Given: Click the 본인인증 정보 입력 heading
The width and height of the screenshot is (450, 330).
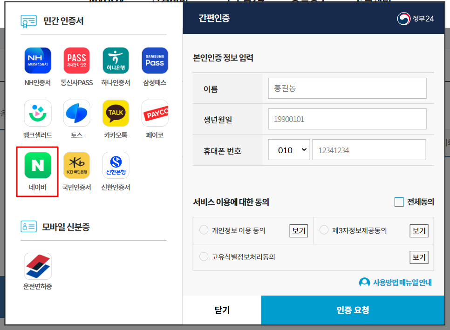Looking at the screenshot, I should pos(223,58).
